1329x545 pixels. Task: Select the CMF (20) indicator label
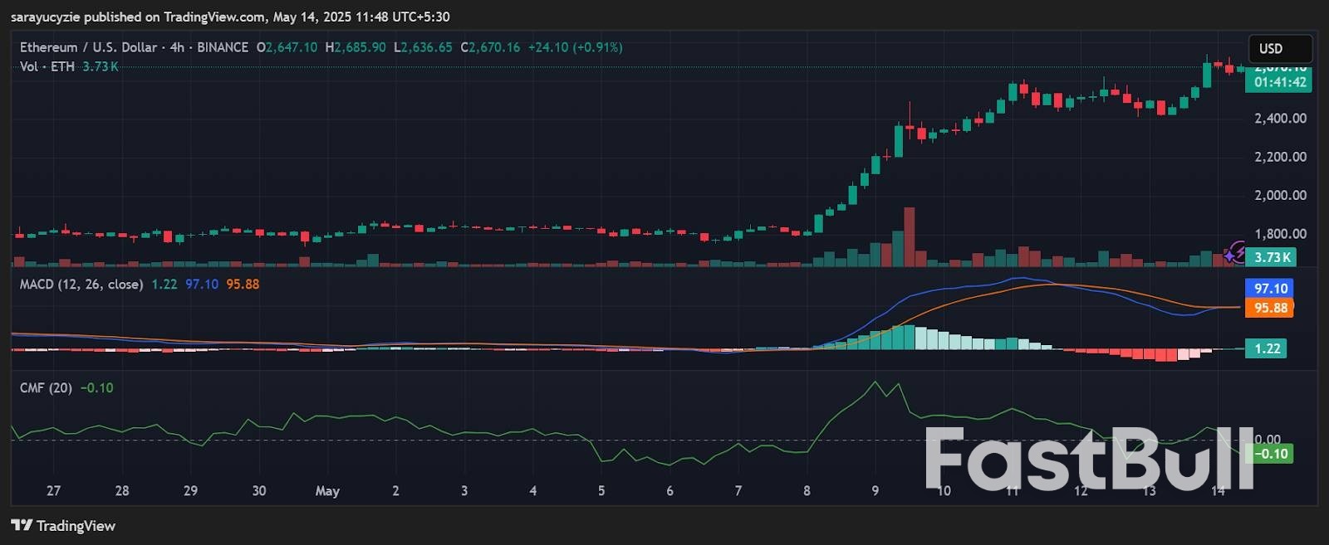pyautogui.click(x=46, y=388)
